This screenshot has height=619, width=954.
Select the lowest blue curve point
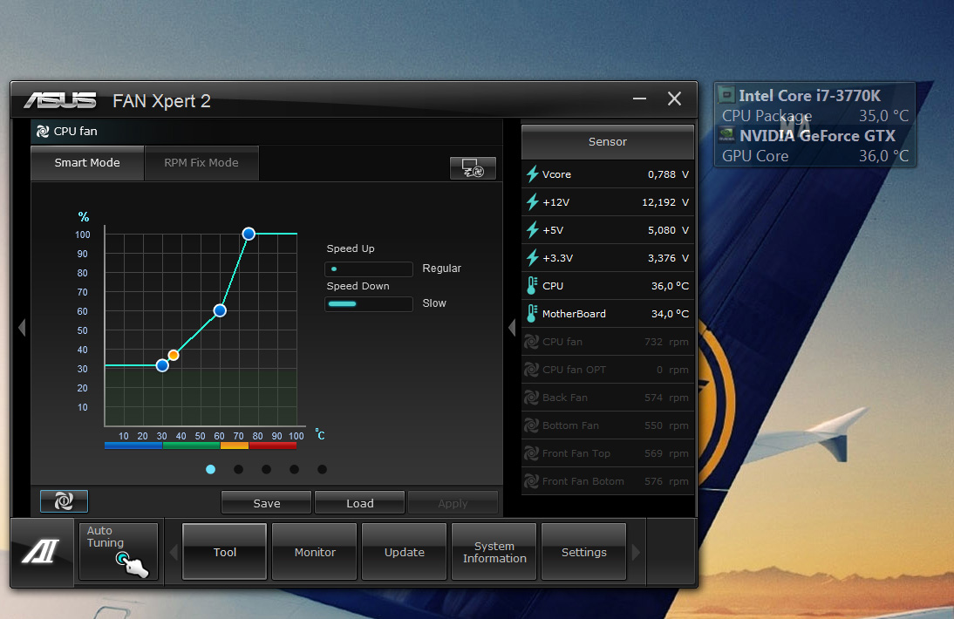coord(162,365)
